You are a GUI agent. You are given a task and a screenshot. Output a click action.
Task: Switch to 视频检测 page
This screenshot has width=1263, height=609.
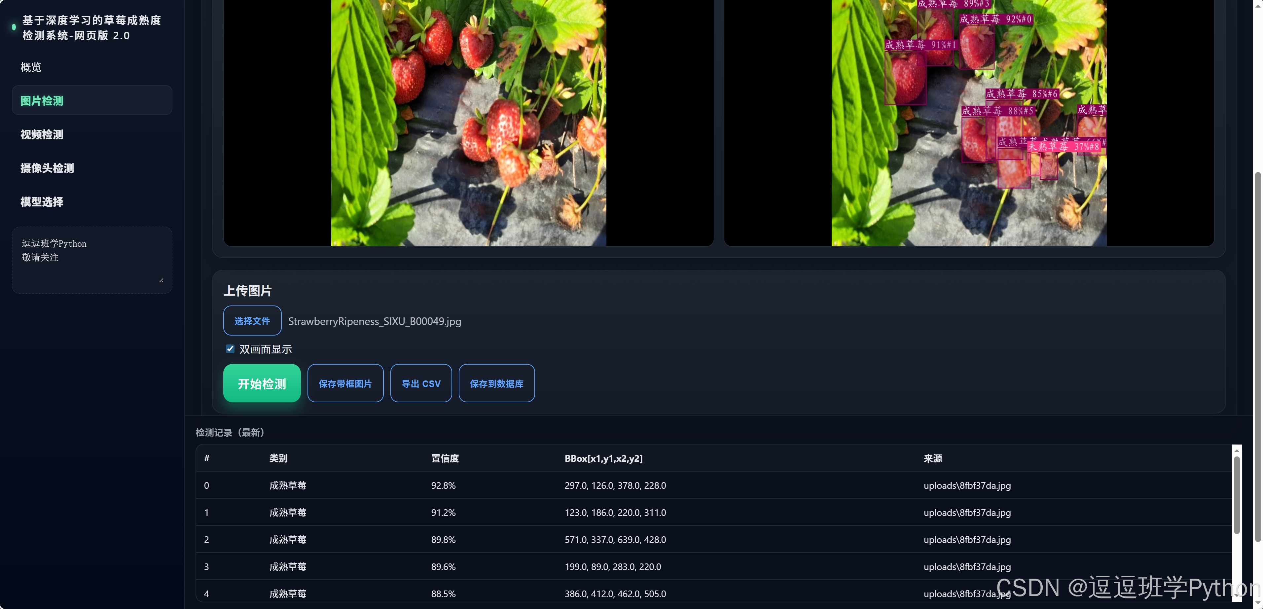pyautogui.click(x=42, y=134)
